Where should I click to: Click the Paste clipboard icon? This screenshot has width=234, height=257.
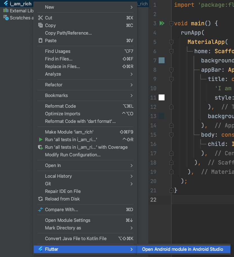click(x=40, y=40)
